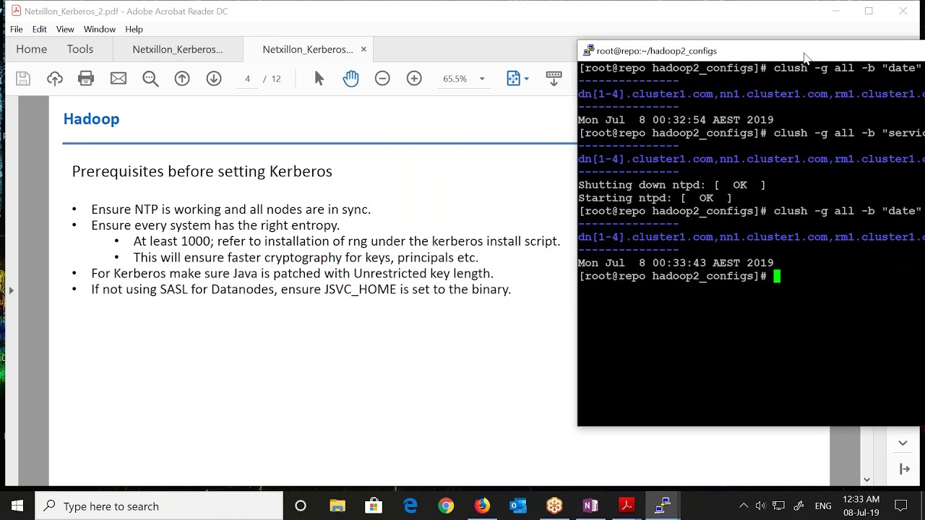Open the find text magnifier icon
The width and height of the screenshot is (925, 520).
150,79
